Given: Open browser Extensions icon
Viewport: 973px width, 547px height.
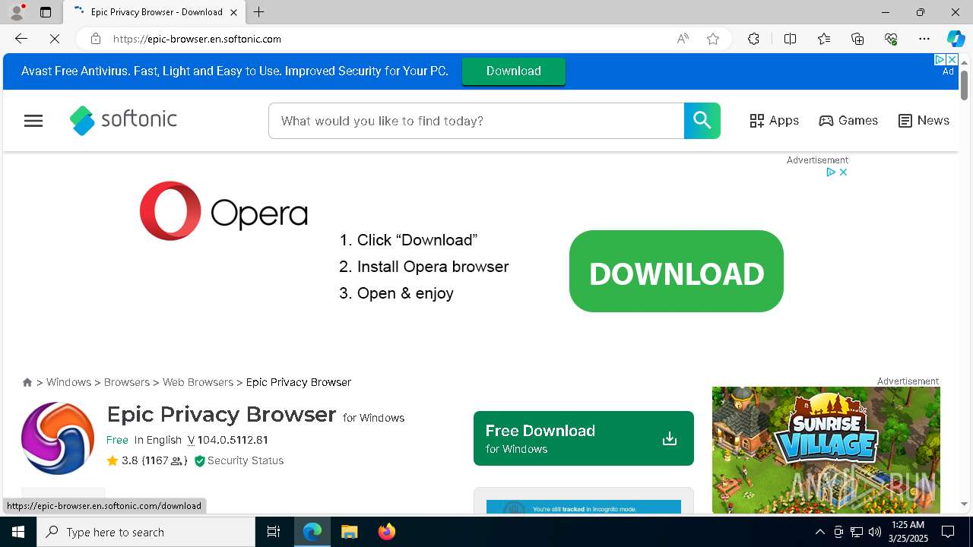Looking at the screenshot, I should point(753,39).
